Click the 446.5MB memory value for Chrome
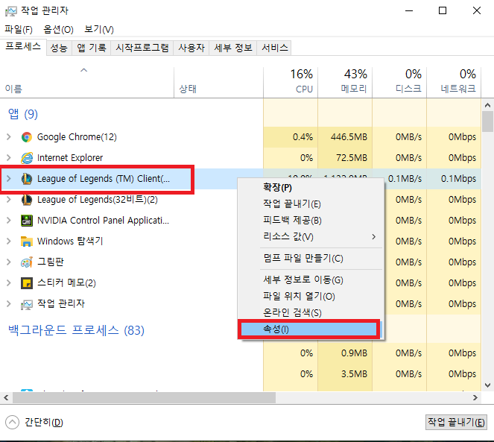The width and height of the screenshot is (494, 442). coord(349,137)
